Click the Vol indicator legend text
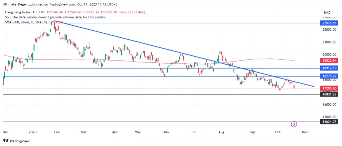This screenshot has height=146, width=342. coord(56,17)
